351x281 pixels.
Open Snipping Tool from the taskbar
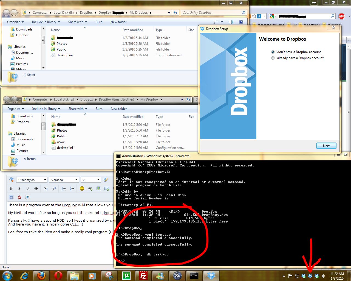[109, 276]
